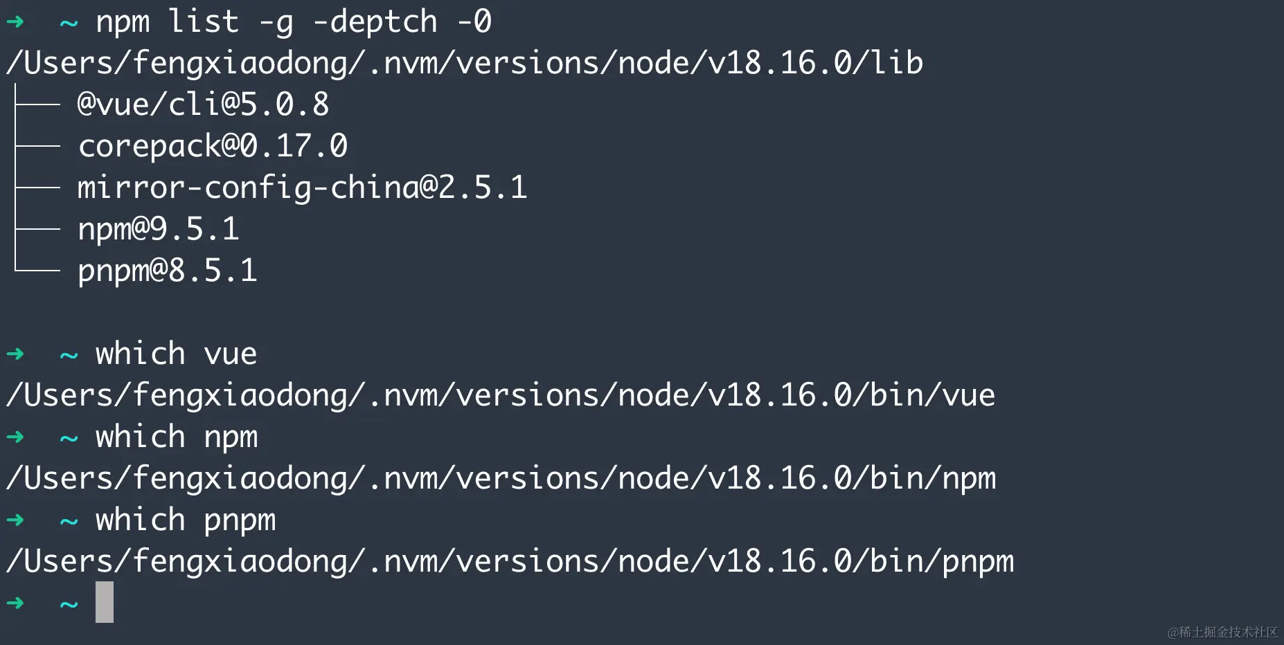This screenshot has width=1284, height=645.
Task: Click the bin/npm path output
Action: pos(501,478)
